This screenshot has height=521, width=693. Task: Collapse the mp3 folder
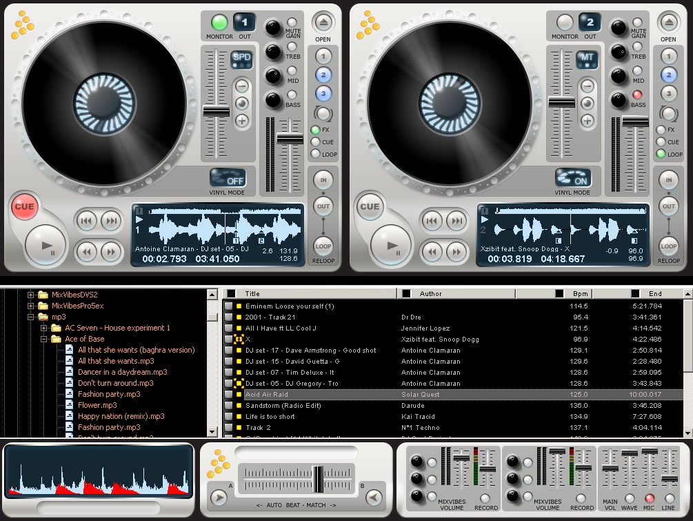[30, 317]
